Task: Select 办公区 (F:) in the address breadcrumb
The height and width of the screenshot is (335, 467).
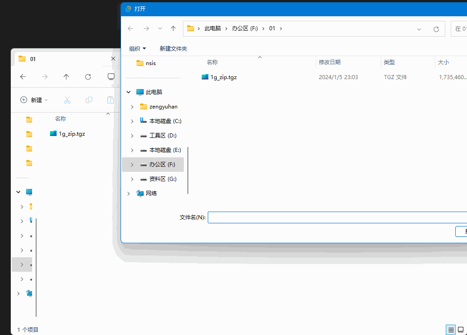Action: [245, 28]
